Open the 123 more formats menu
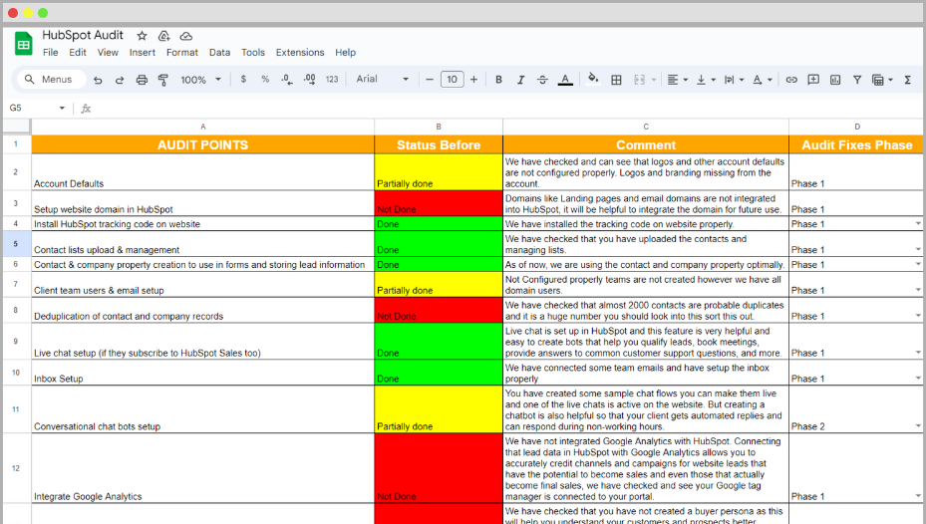The image size is (926, 524). (x=332, y=79)
